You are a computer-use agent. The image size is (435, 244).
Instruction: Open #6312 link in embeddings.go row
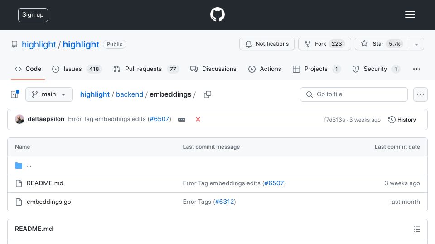click(x=224, y=202)
